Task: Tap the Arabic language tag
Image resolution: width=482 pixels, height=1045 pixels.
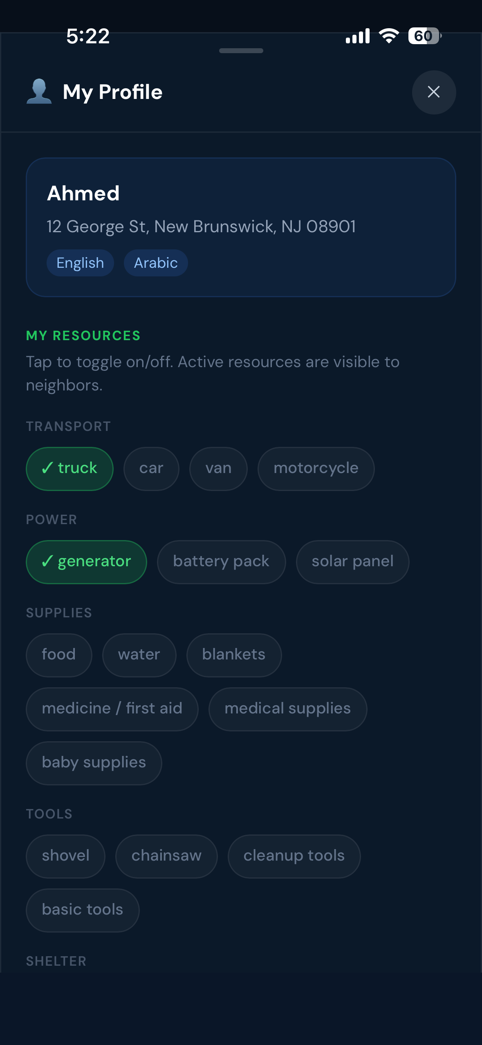Action: (x=156, y=263)
